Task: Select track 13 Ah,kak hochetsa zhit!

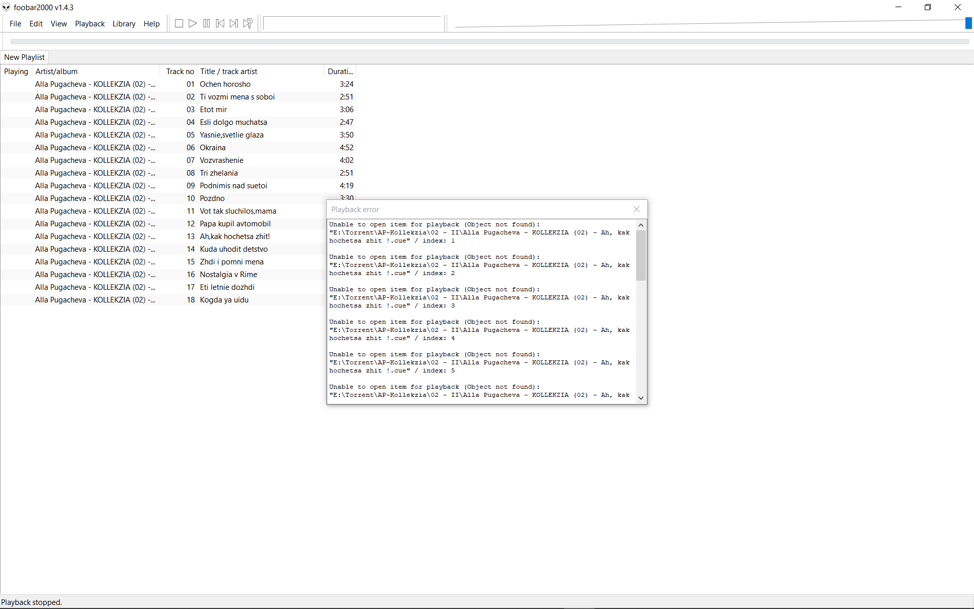Action: pos(234,236)
